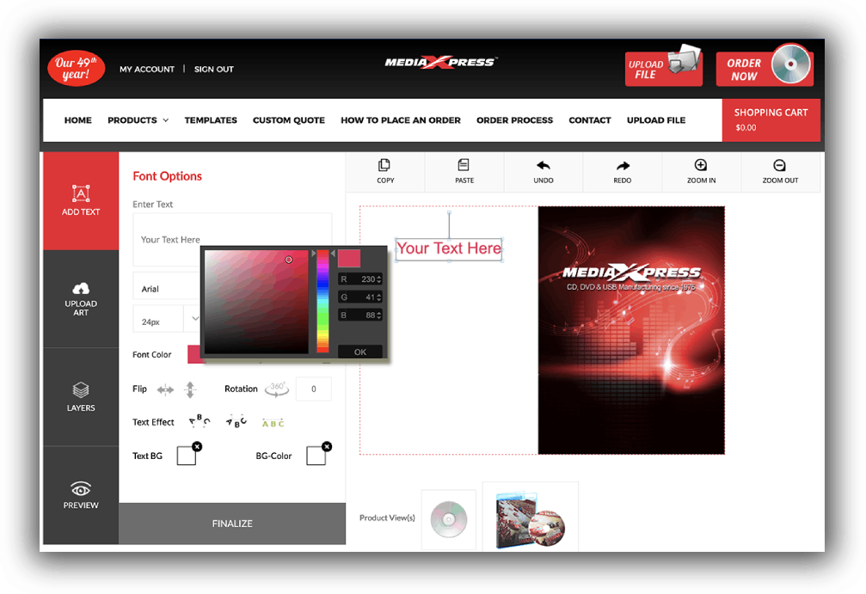The height and width of the screenshot is (594, 866).
Task: Pick a hue on the rainbow strip
Action: [x=322, y=301]
